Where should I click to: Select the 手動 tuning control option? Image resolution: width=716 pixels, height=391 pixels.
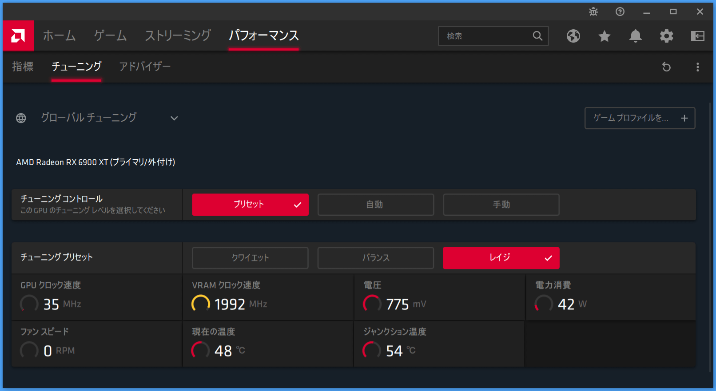(501, 205)
